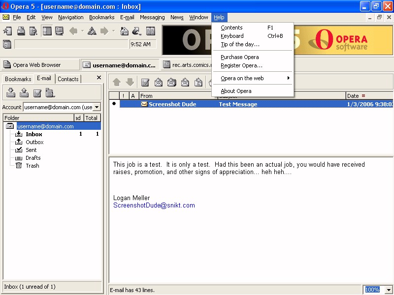Click the Total column header
This screenshot has width=394, height=295.
[x=92, y=118]
